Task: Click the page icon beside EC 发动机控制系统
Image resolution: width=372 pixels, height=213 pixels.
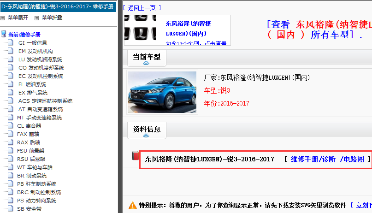Action: 11,76
